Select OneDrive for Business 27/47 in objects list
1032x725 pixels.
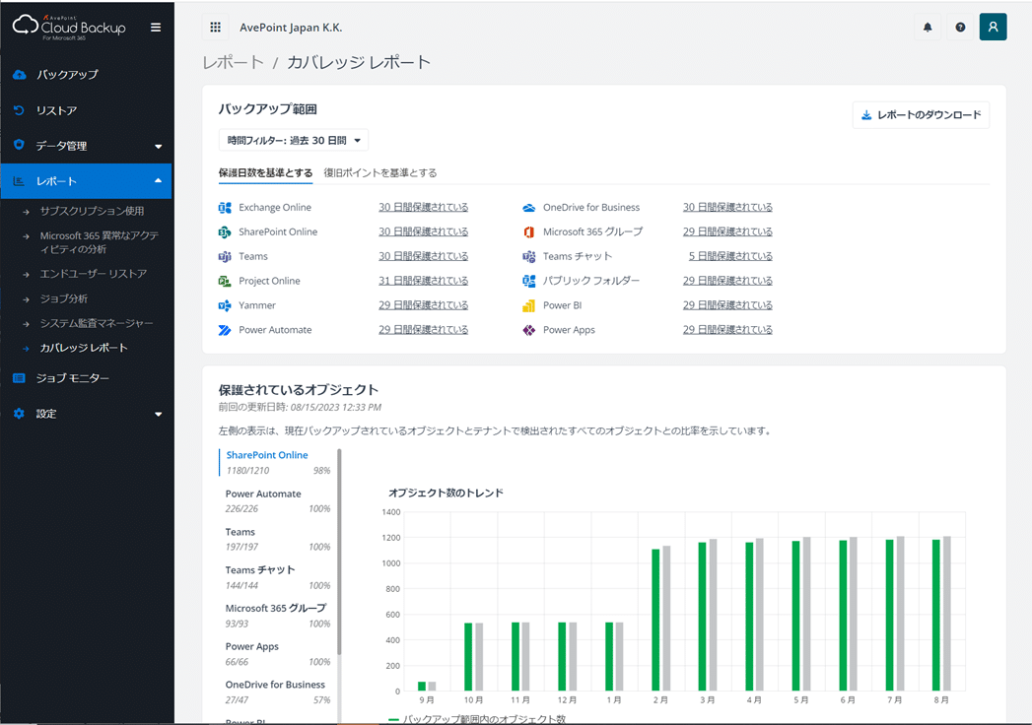point(278,692)
